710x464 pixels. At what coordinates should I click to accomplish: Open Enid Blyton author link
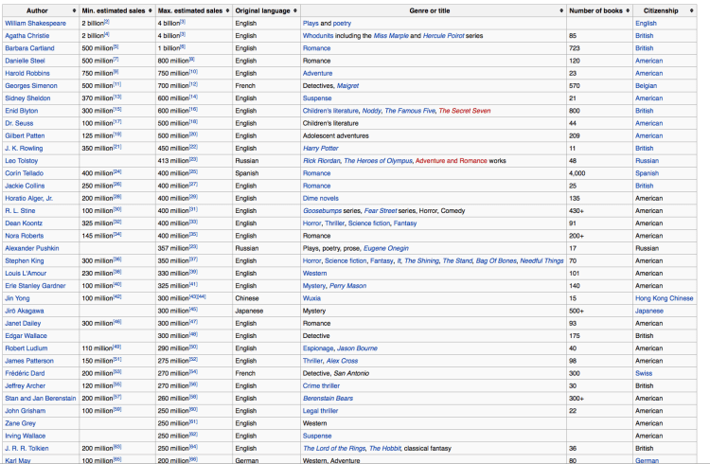(x=21, y=111)
